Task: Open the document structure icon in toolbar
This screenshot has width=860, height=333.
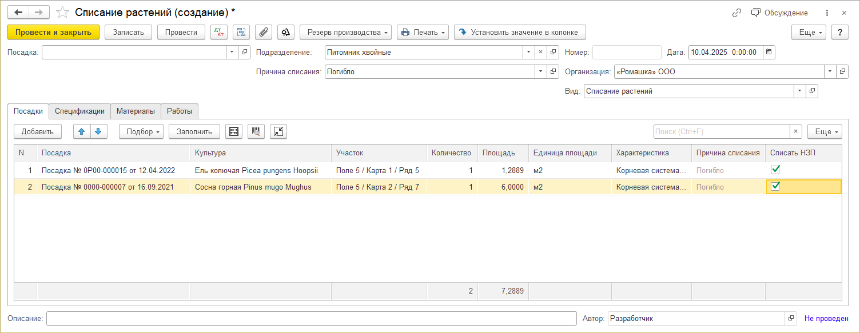Action: tap(241, 33)
